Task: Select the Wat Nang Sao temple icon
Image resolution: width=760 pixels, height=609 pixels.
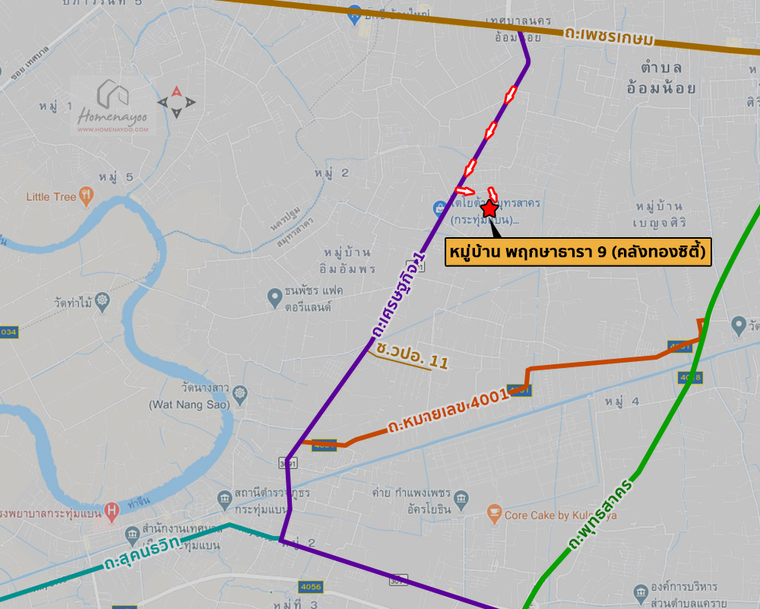Action: tap(240, 395)
